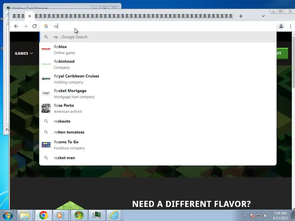Click the green button at page right
This screenshot has height=221, width=295.
click(282, 53)
